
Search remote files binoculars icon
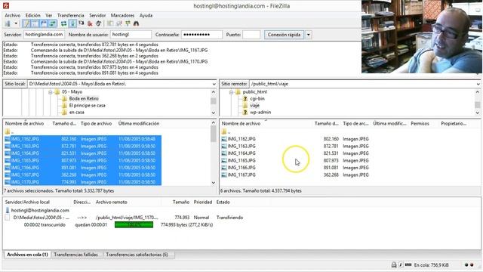(136, 23)
